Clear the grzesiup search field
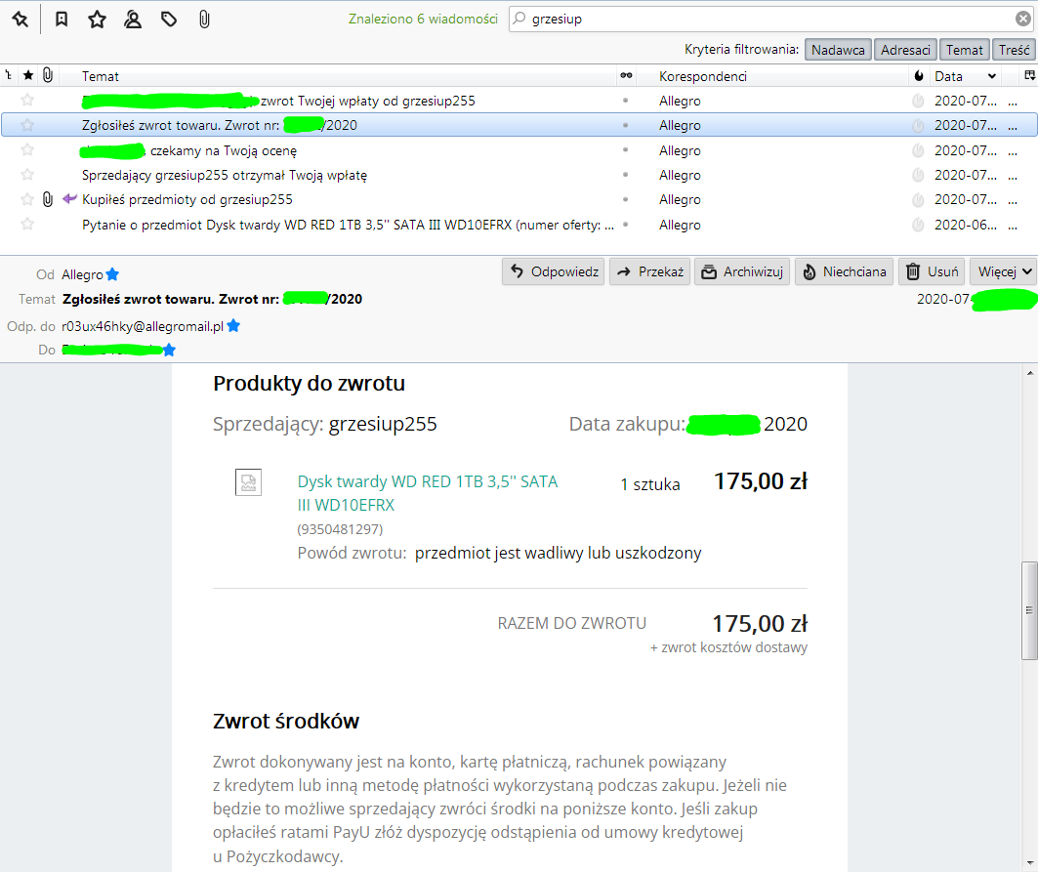This screenshot has height=872, width=1038. (x=1022, y=19)
